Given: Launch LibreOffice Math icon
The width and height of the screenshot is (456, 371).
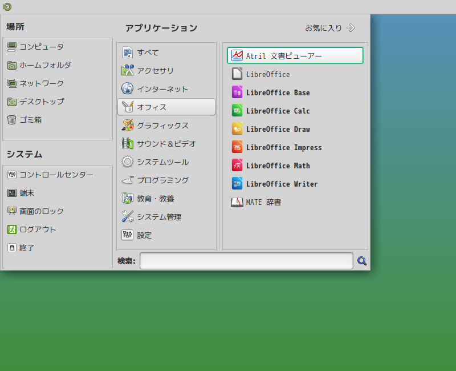Looking at the screenshot, I should click(237, 165).
